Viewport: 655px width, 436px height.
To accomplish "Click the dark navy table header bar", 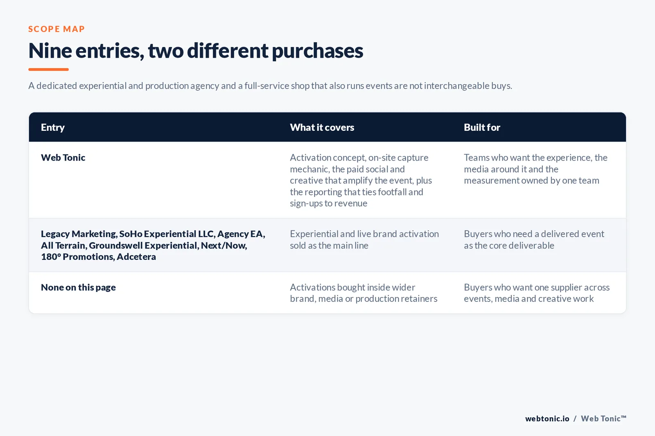I will pos(327,127).
